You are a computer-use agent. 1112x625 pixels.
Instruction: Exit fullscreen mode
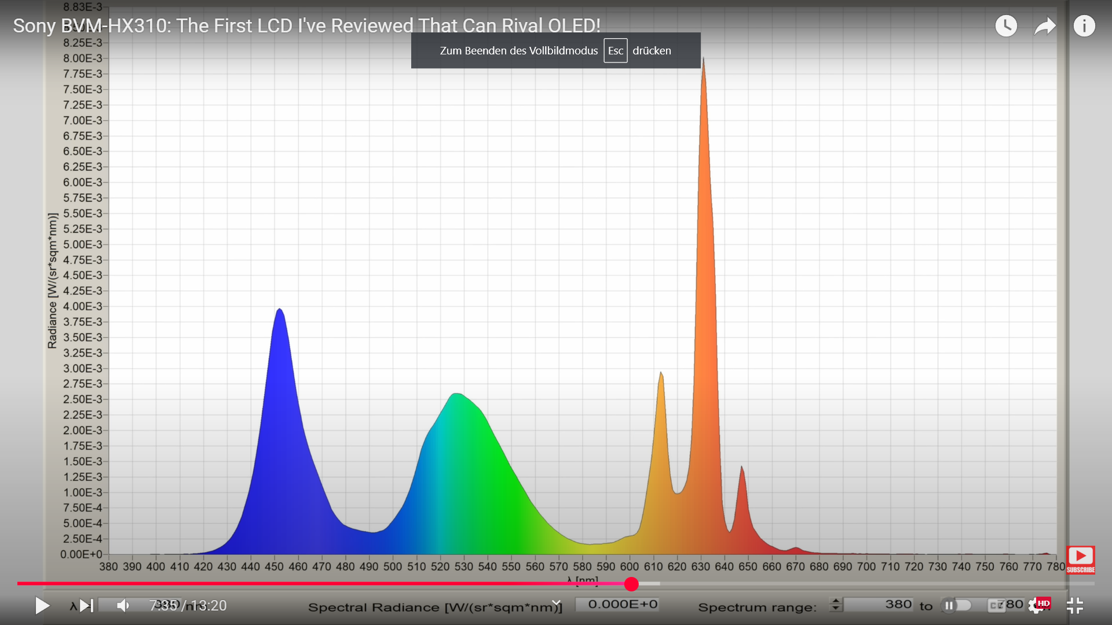1074,606
